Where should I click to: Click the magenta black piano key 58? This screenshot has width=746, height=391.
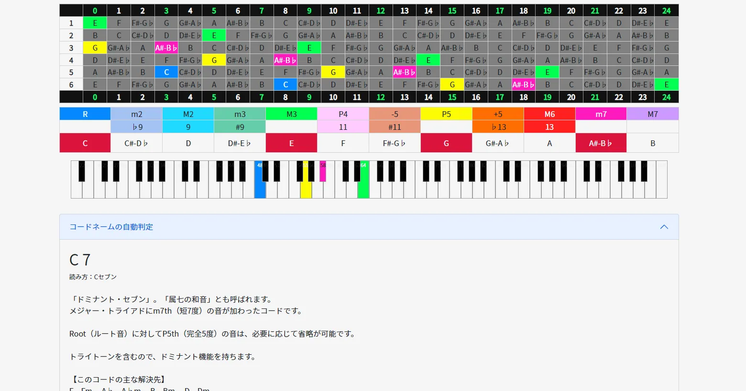click(323, 171)
